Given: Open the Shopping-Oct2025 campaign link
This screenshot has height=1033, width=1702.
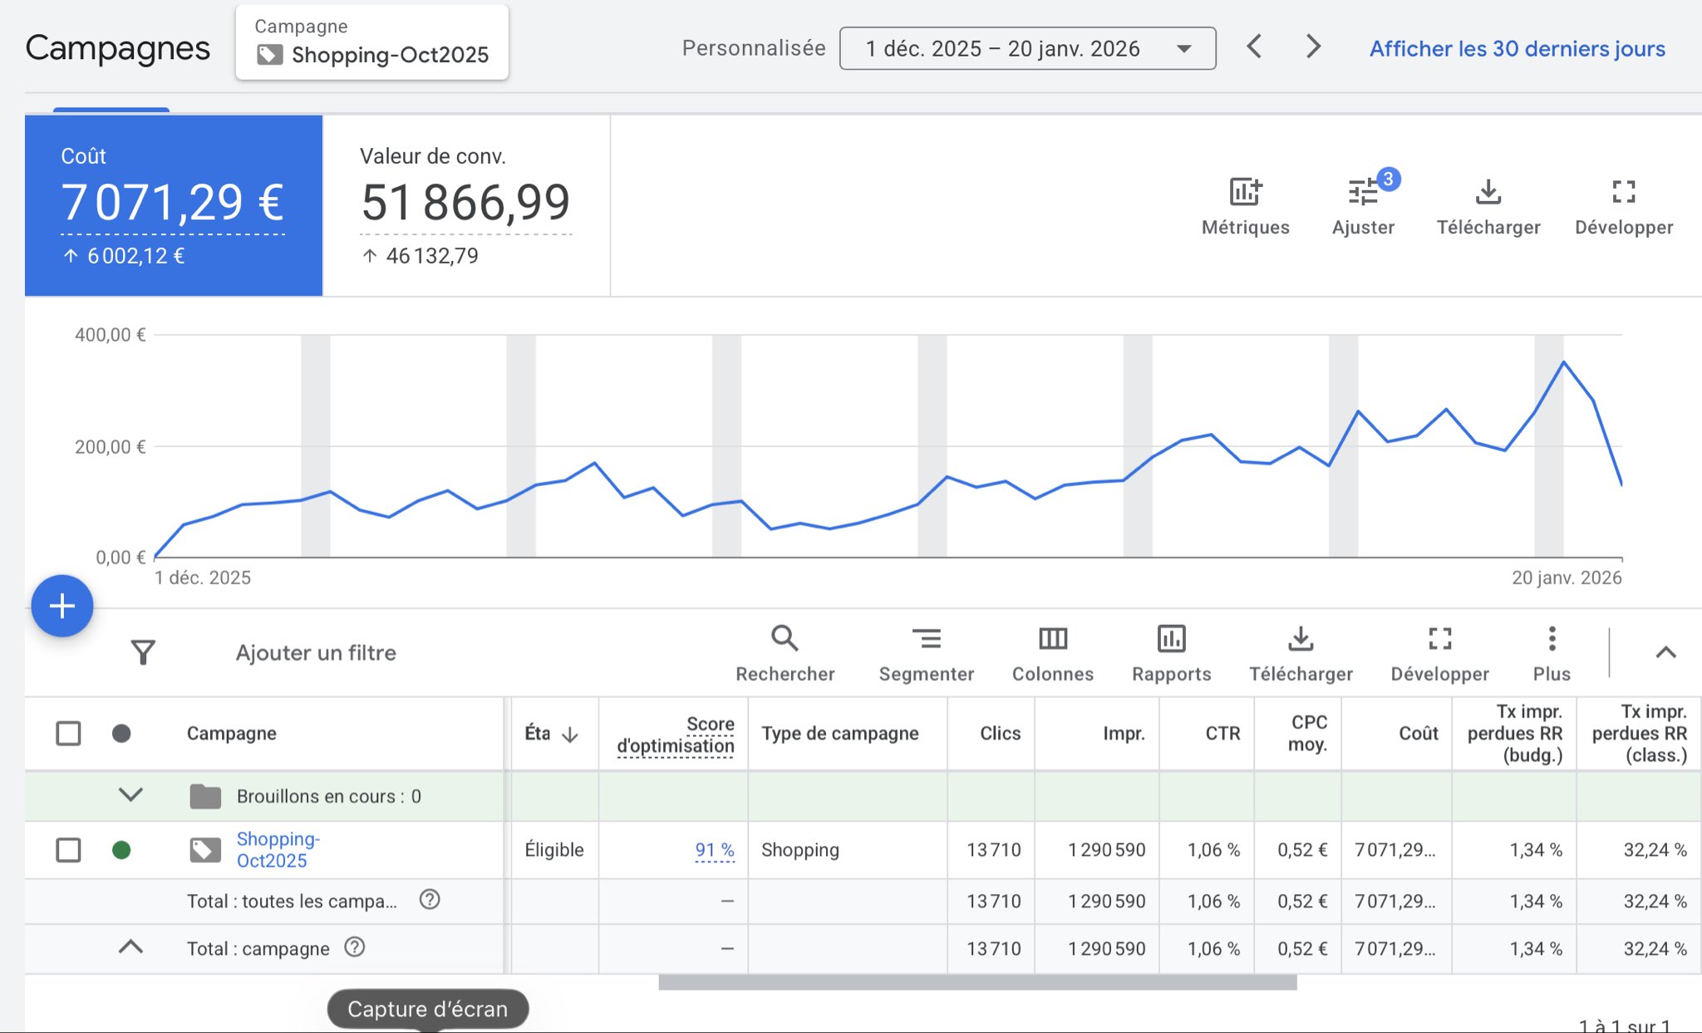Looking at the screenshot, I should [278, 849].
